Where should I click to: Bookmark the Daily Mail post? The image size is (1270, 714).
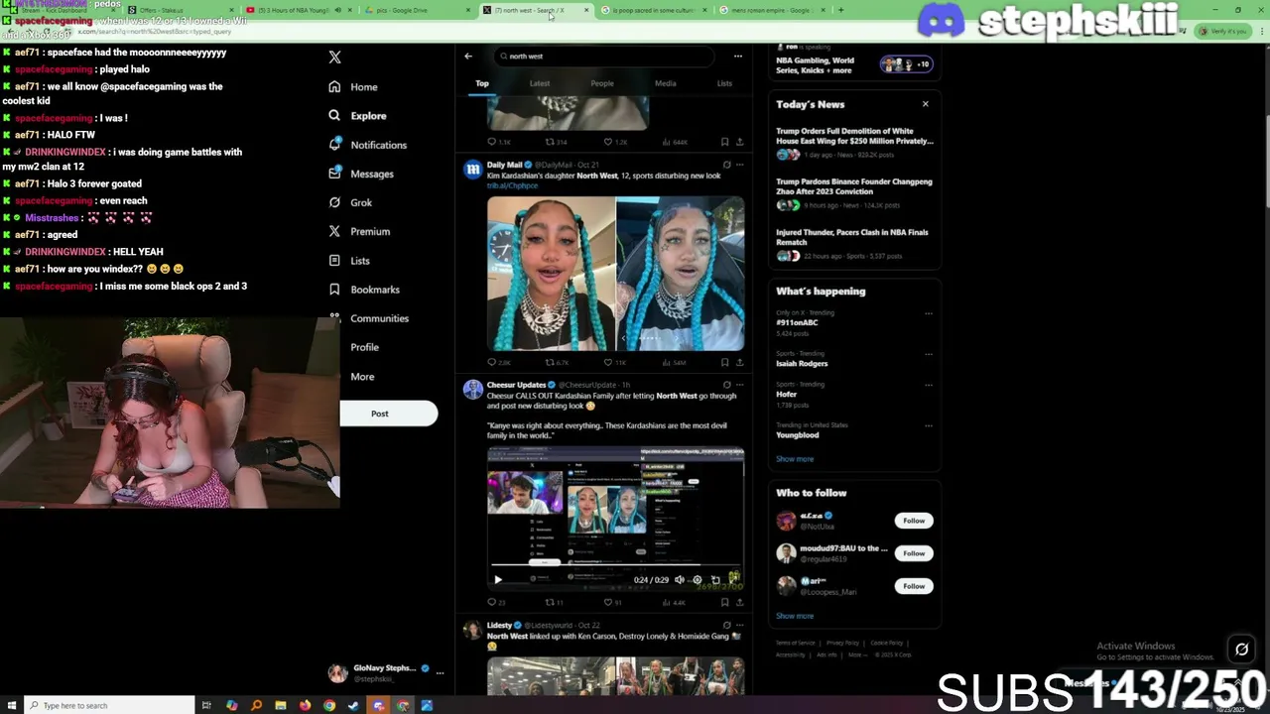coord(724,362)
